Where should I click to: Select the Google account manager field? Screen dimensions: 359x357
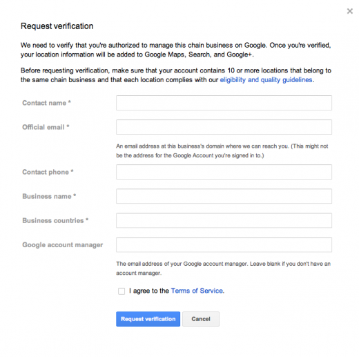click(x=224, y=244)
